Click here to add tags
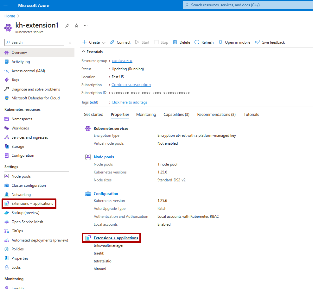 129,102
